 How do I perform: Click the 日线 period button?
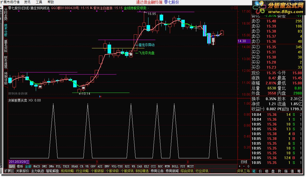coord(244,162)
